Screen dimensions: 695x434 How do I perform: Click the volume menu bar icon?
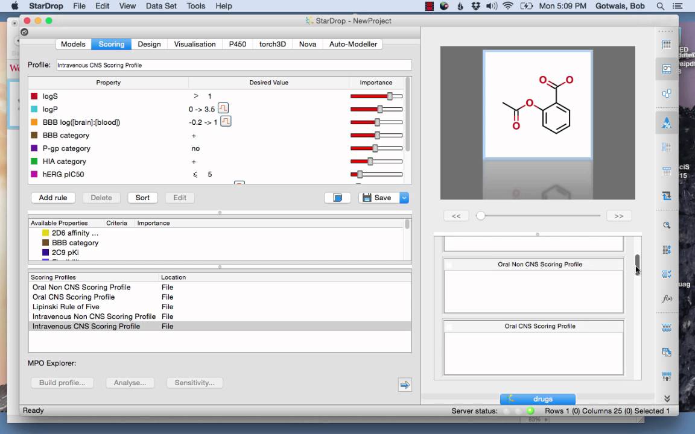pyautogui.click(x=491, y=6)
